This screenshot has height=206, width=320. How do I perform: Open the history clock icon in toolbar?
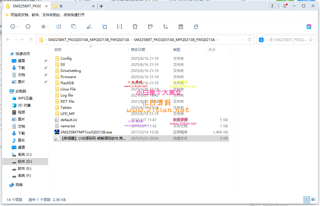point(28,27)
